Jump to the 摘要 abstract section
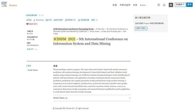This screenshot has height=112, width=194. (29, 66)
